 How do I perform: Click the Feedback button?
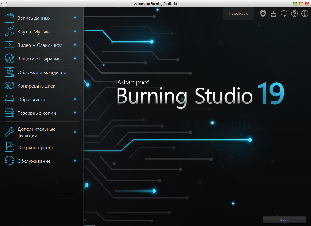[238, 13]
